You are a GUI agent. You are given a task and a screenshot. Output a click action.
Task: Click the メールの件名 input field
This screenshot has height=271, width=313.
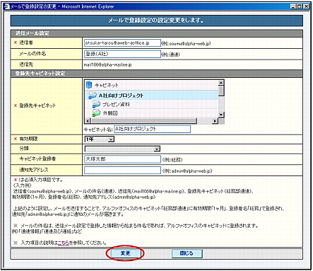122,54
